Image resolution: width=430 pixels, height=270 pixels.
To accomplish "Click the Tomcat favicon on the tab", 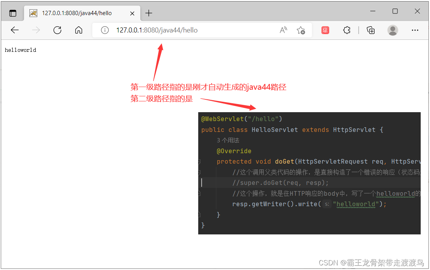I will pos(33,13).
